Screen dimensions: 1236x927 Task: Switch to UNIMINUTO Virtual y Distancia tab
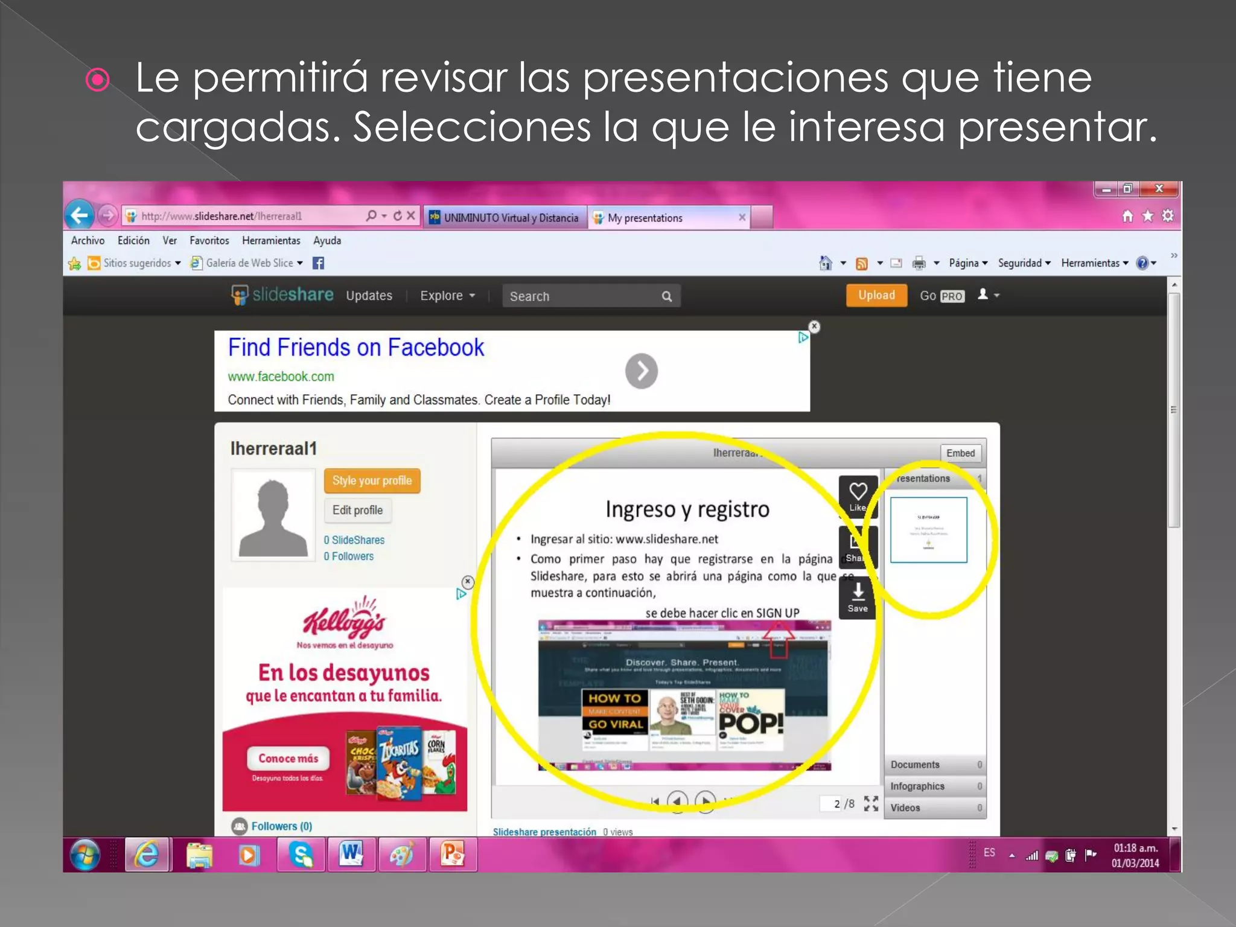pos(505,217)
